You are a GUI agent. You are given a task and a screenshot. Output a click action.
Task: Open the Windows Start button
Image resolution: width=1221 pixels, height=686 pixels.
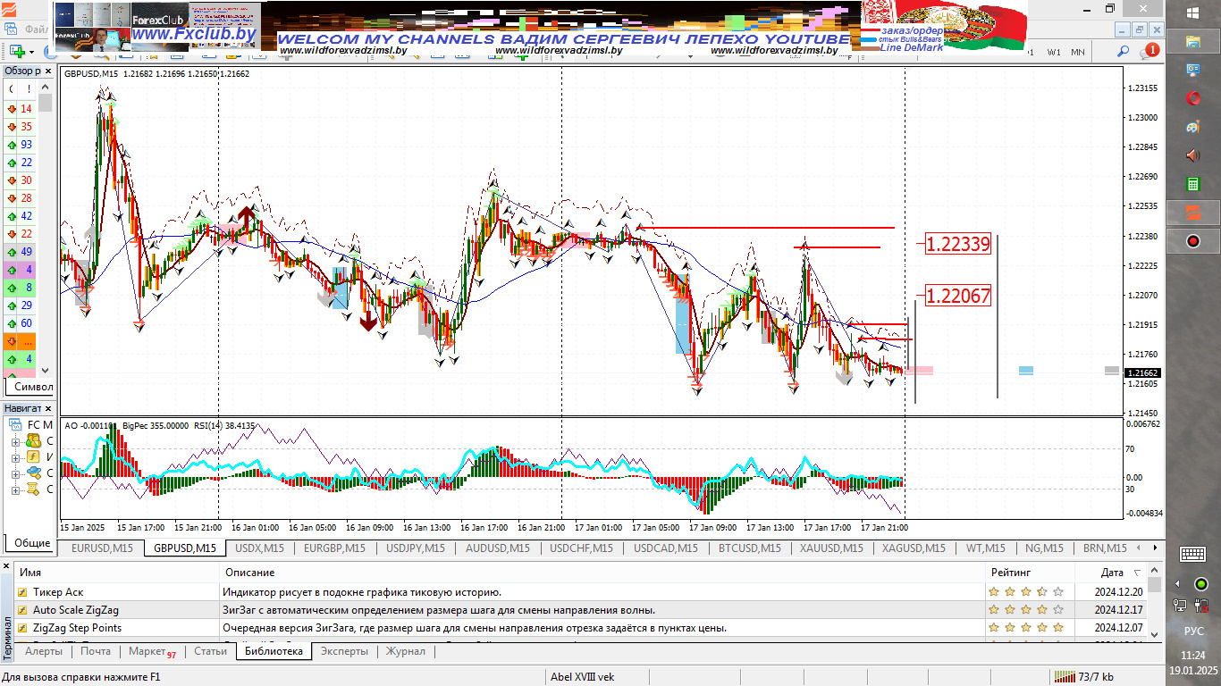click(1193, 13)
